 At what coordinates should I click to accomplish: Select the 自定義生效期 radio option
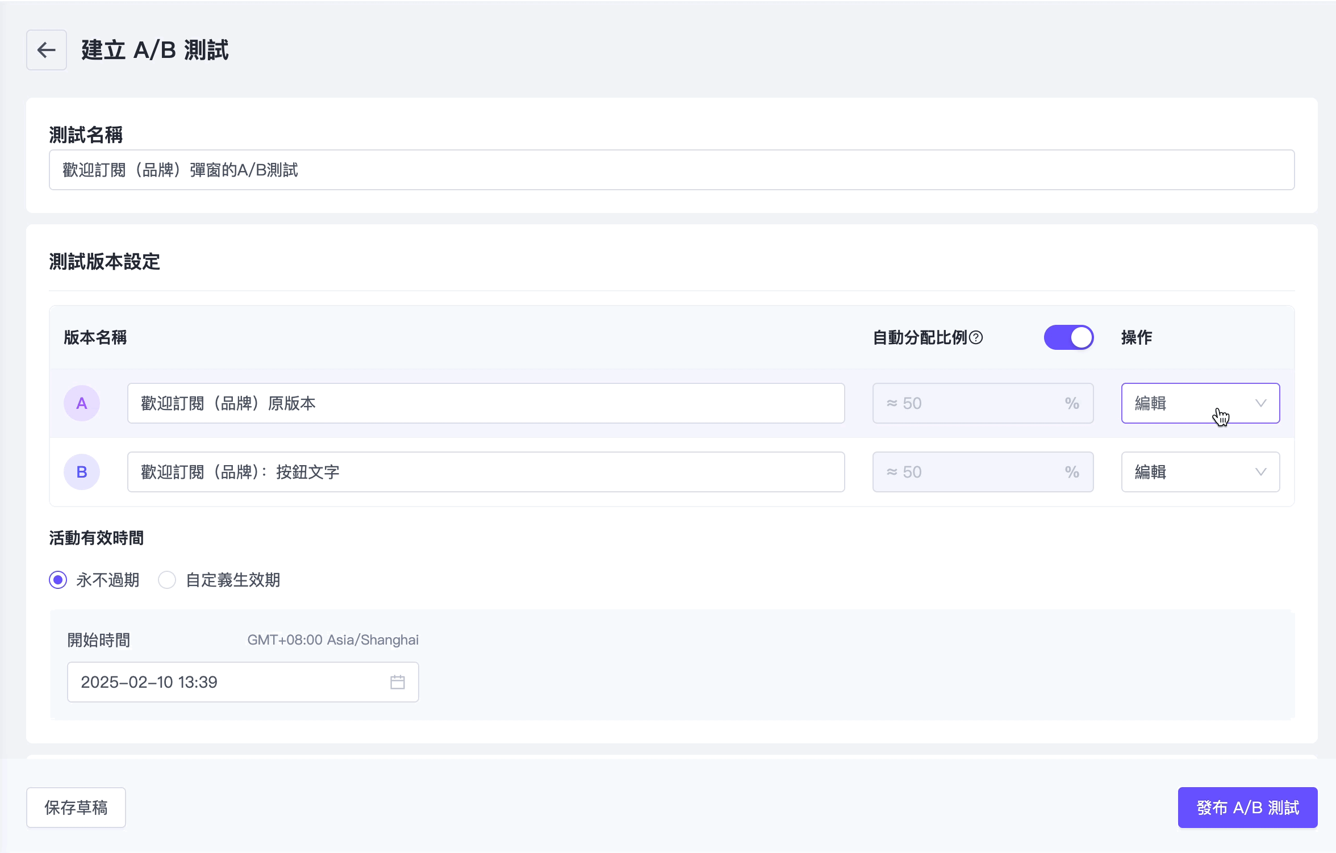coord(167,580)
